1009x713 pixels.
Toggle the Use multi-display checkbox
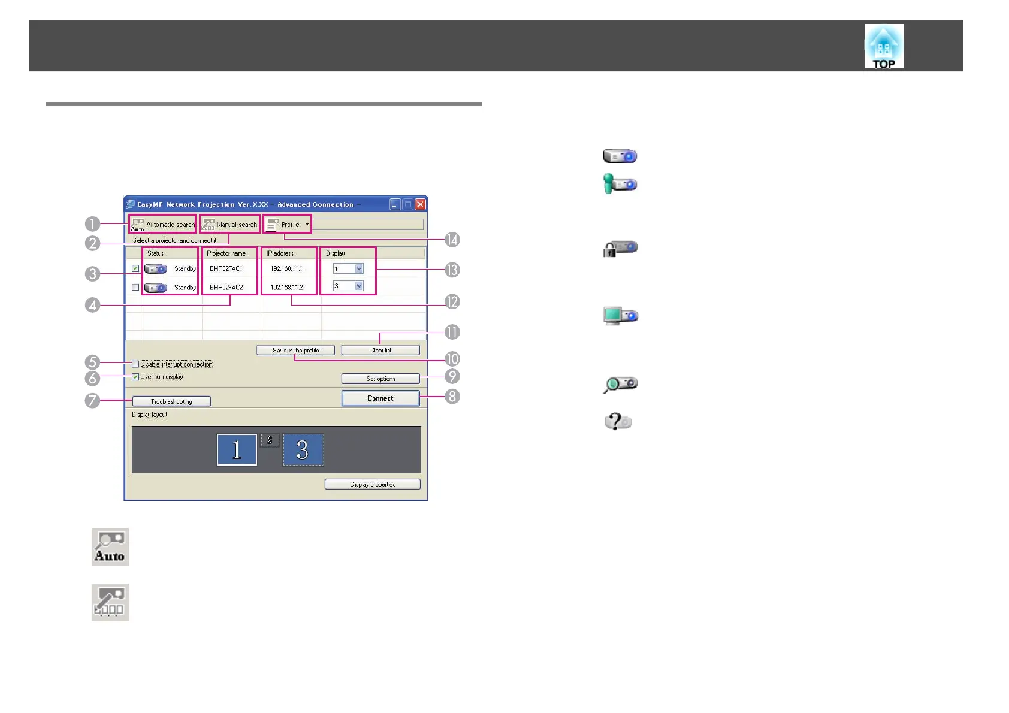tap(135, 377)
